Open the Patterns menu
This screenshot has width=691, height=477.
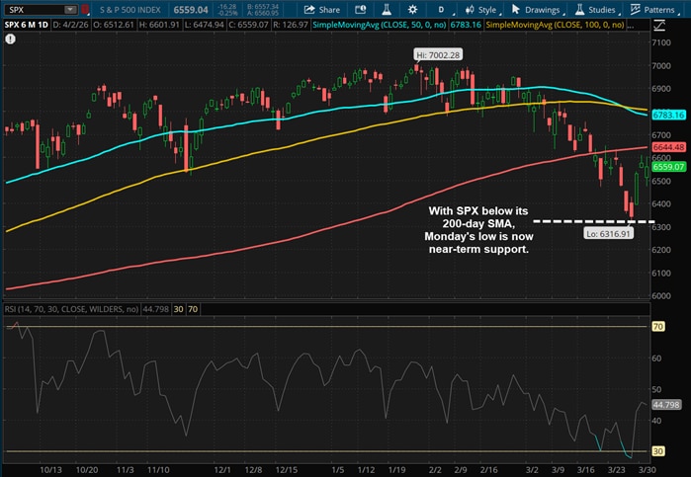tap(653, 10)
